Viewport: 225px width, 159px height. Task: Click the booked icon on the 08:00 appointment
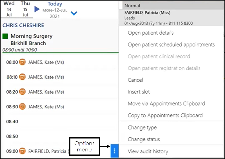[x=22, y=62]
